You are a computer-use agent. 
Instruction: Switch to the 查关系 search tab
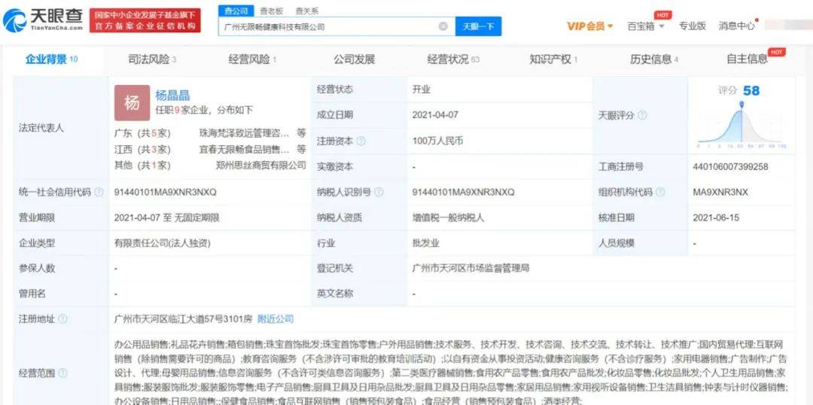[306, 11]
